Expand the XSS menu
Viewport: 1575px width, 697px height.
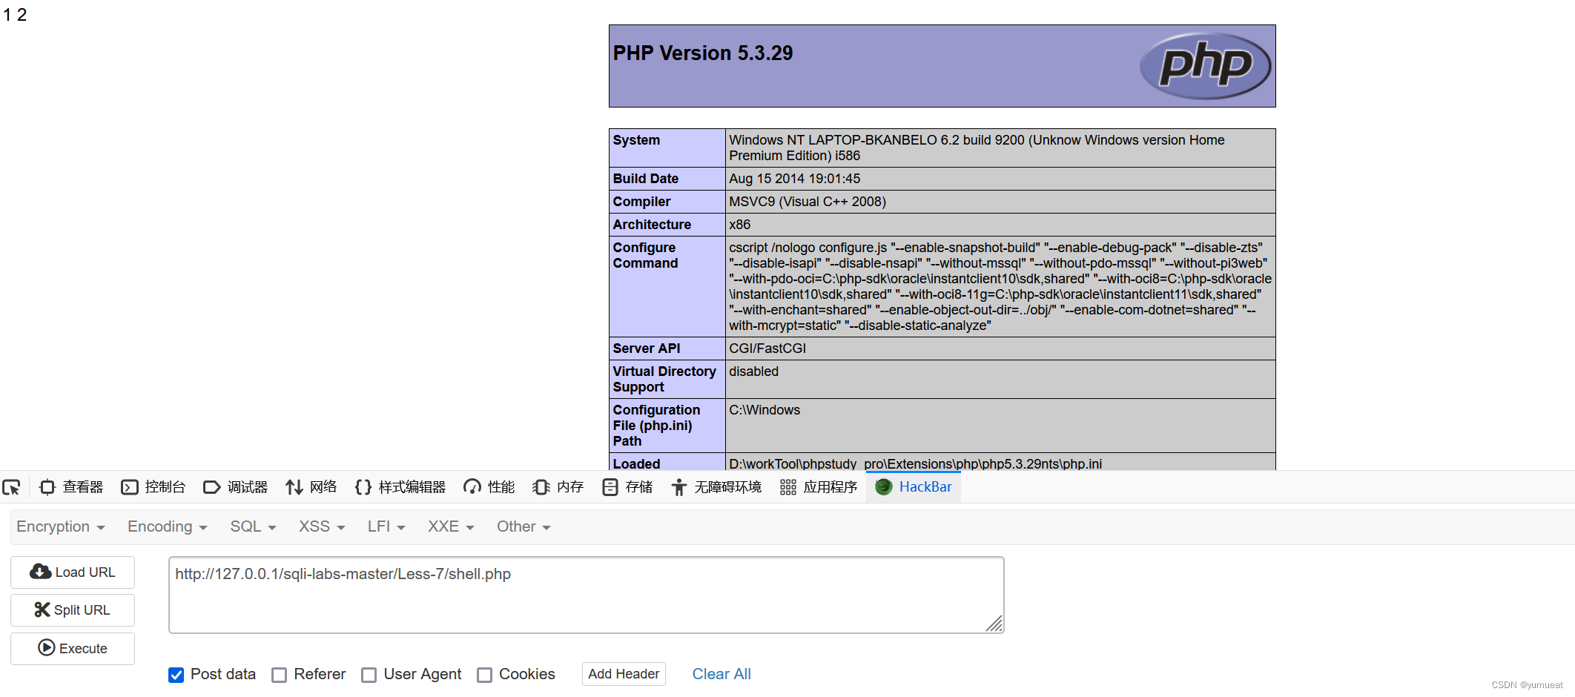click(320, 526)
